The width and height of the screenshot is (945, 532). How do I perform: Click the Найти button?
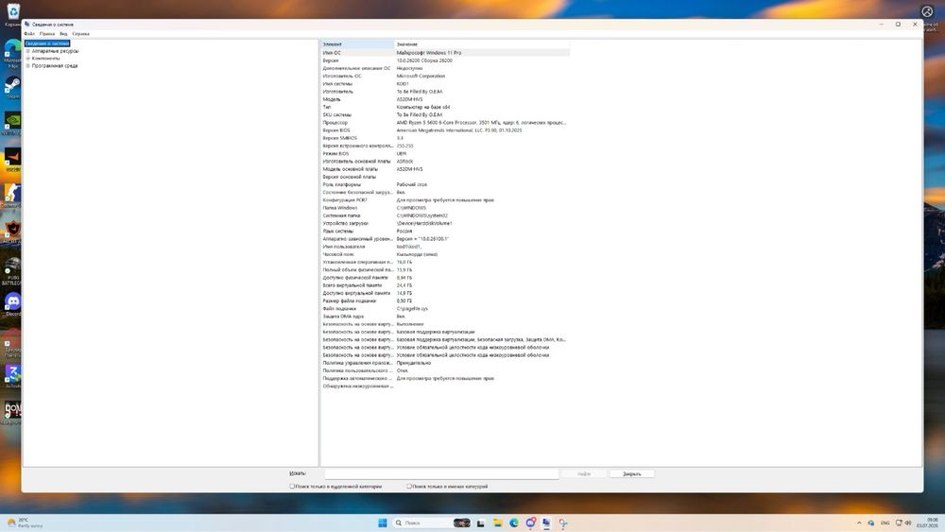pos(584,473)
